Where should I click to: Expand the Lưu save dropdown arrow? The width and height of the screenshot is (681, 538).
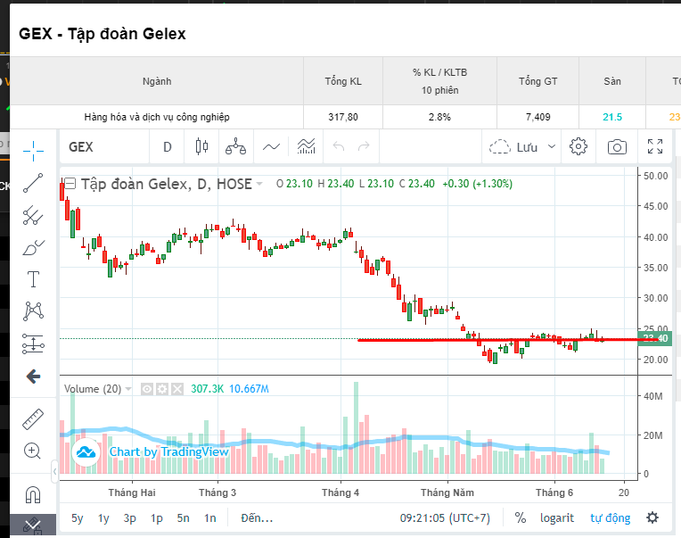552,146
